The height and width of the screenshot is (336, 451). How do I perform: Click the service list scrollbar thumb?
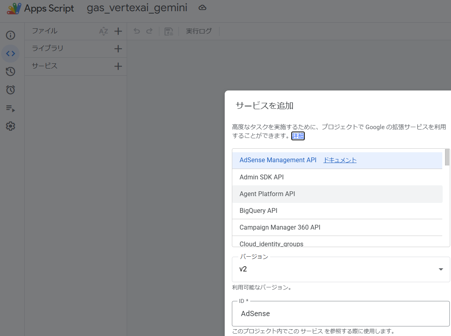coord(447,157)
